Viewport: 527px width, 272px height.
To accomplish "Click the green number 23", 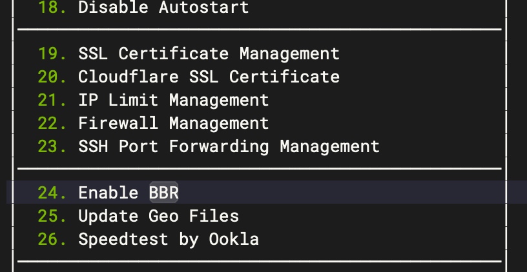I will (x=52, y=146).
